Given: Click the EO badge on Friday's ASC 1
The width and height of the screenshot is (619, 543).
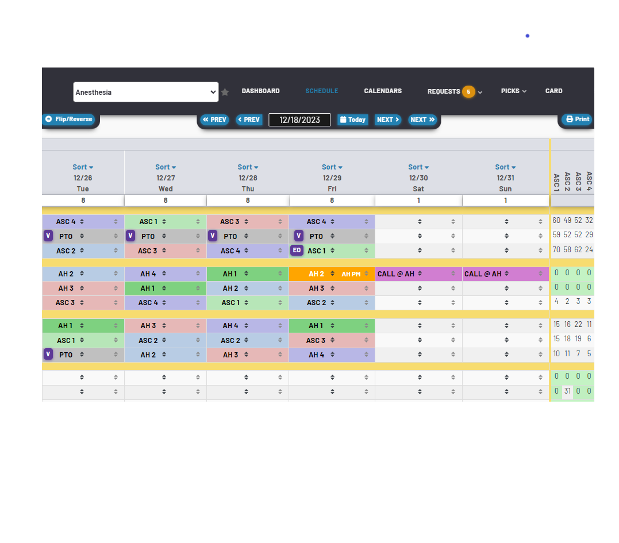Looking at the screenshot, I should point(297,251).
